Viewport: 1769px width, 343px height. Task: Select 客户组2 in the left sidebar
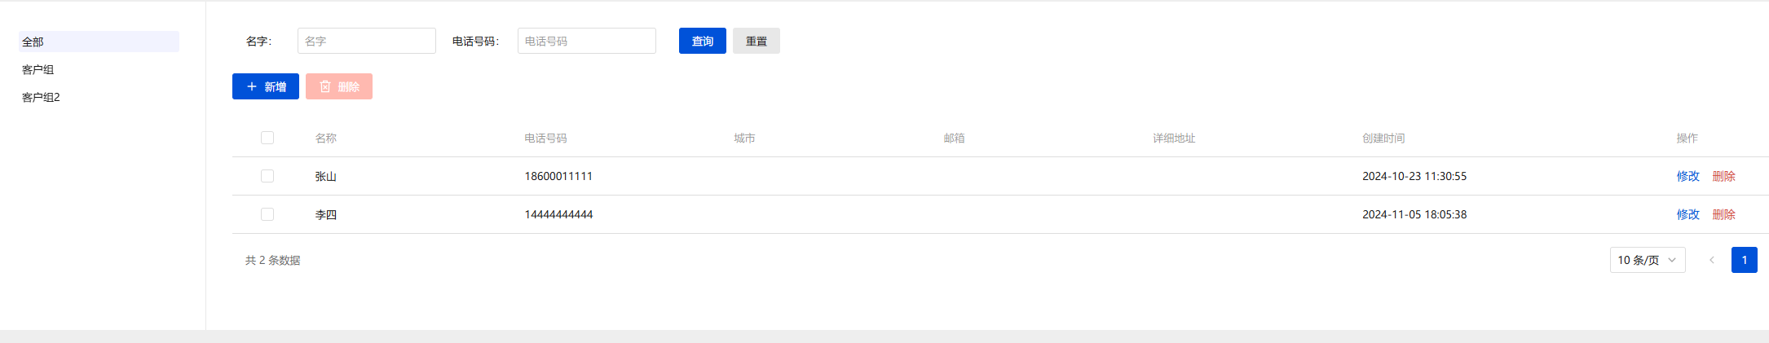point(42,97)
